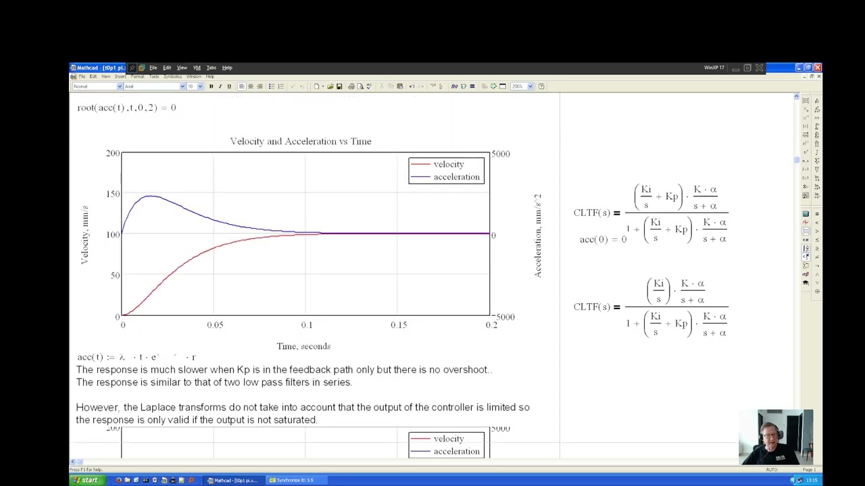Click the Undo icon
The height and width of the screenshot is (486, 865).
click(x=412, y=86)
